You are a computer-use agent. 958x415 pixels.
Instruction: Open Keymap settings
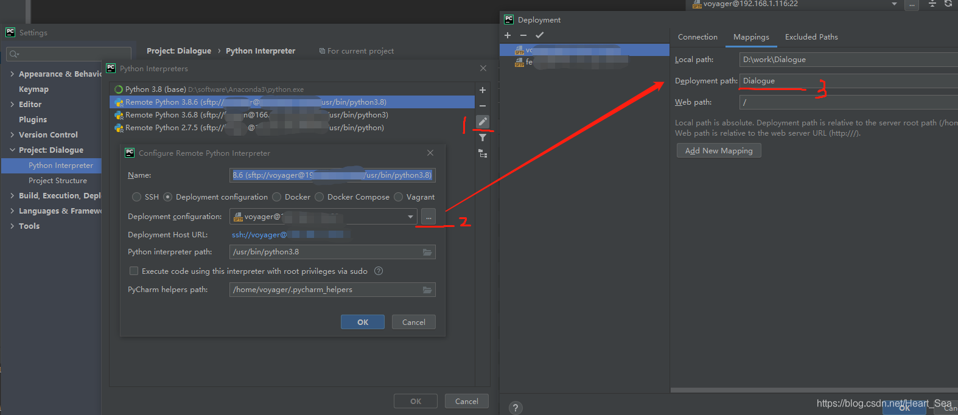click(33, 89)
